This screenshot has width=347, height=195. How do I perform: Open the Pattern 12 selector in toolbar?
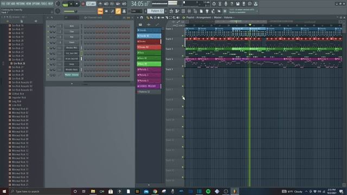pos(156,11)
